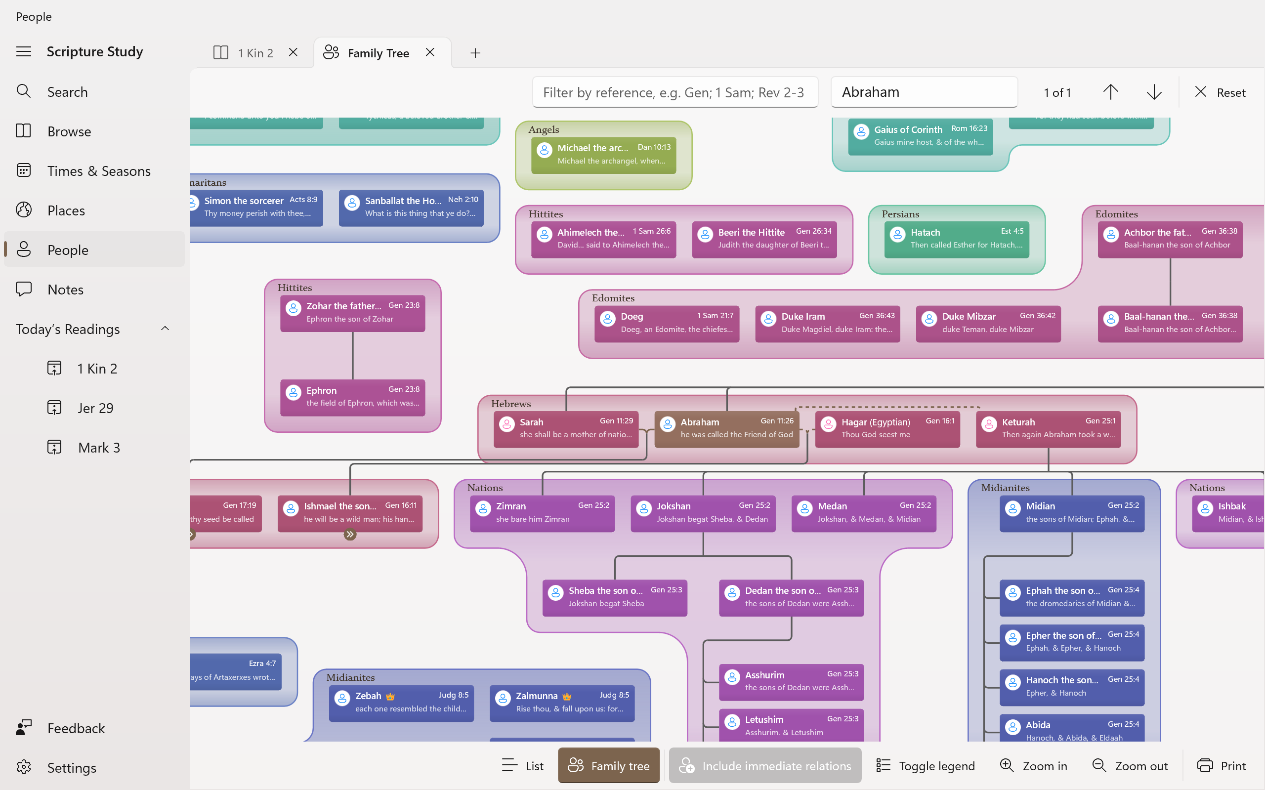1265x790 pixels.
Task: Zoom out of the tree
Action: tap(1130, 765)
